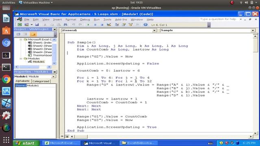Click the Reset stop toolbar icon

click(x=102, y=25)
